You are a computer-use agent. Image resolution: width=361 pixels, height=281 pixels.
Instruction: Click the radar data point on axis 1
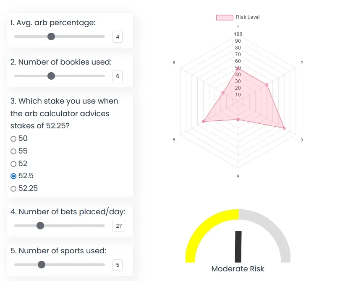tap(238, 68)
